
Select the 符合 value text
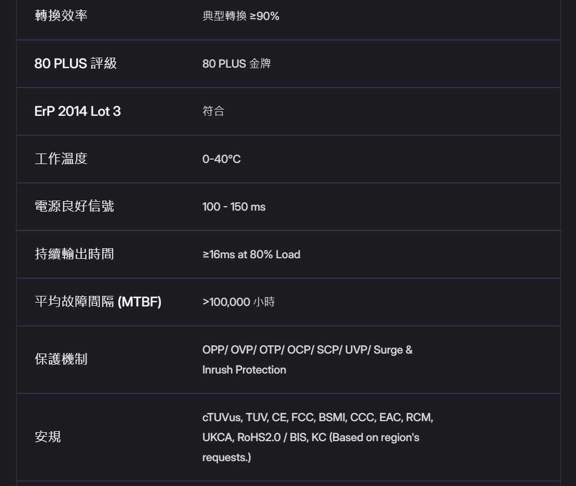click(x=213, y=111)
